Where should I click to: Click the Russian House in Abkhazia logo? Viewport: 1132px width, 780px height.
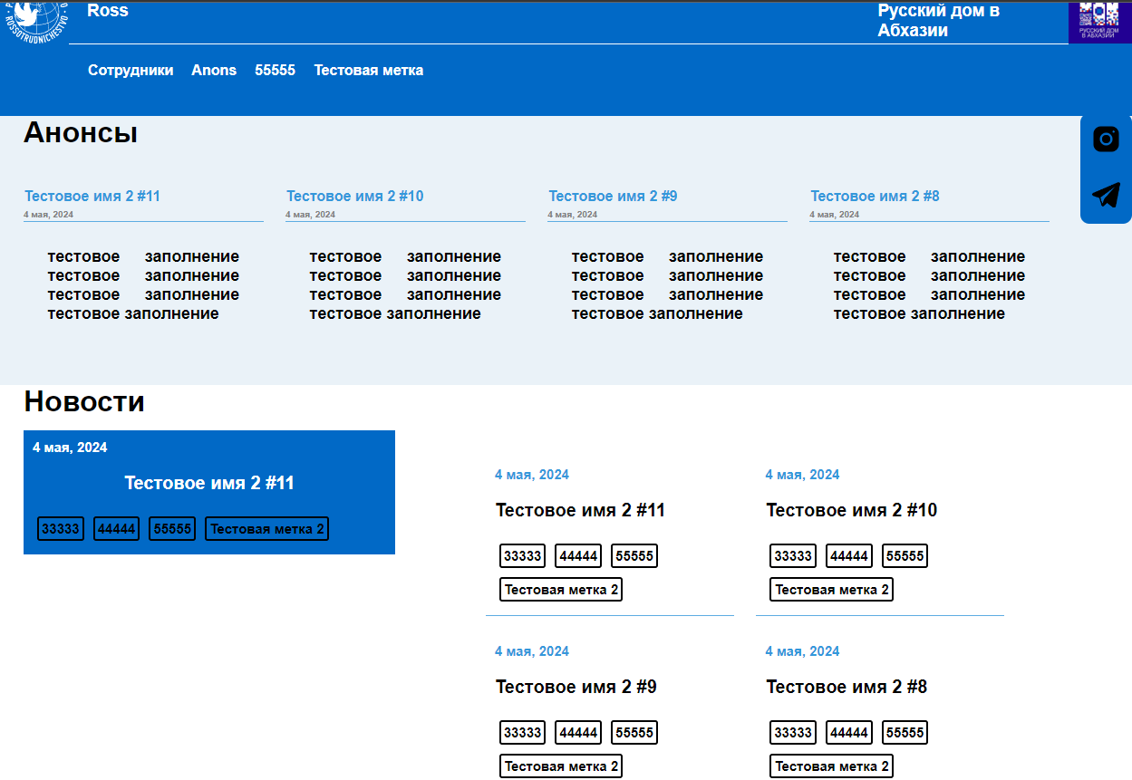click(1099, 21)
